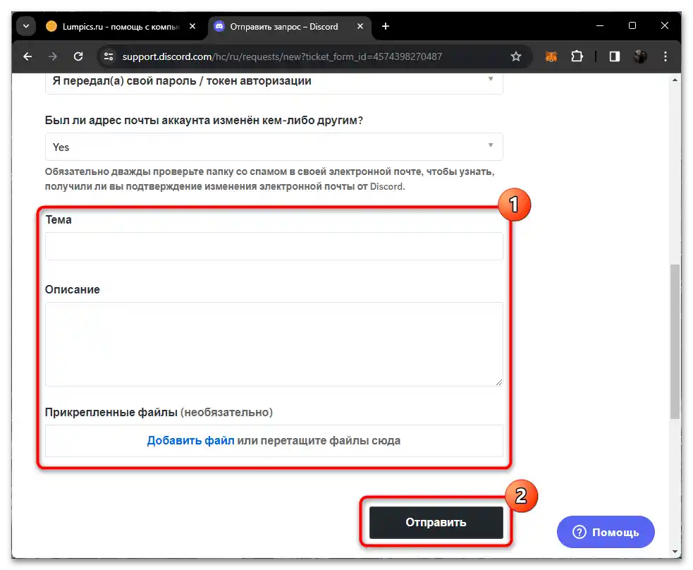Click the 'Прикрепленные файлы' label
The height and width of the screenshot is (570, 693).
(x=111, y=412)
